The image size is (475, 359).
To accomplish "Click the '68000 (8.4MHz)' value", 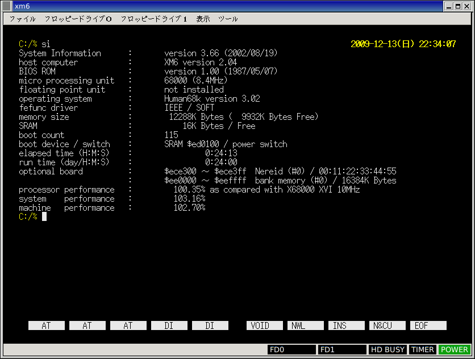I will (x=195, y=81).
